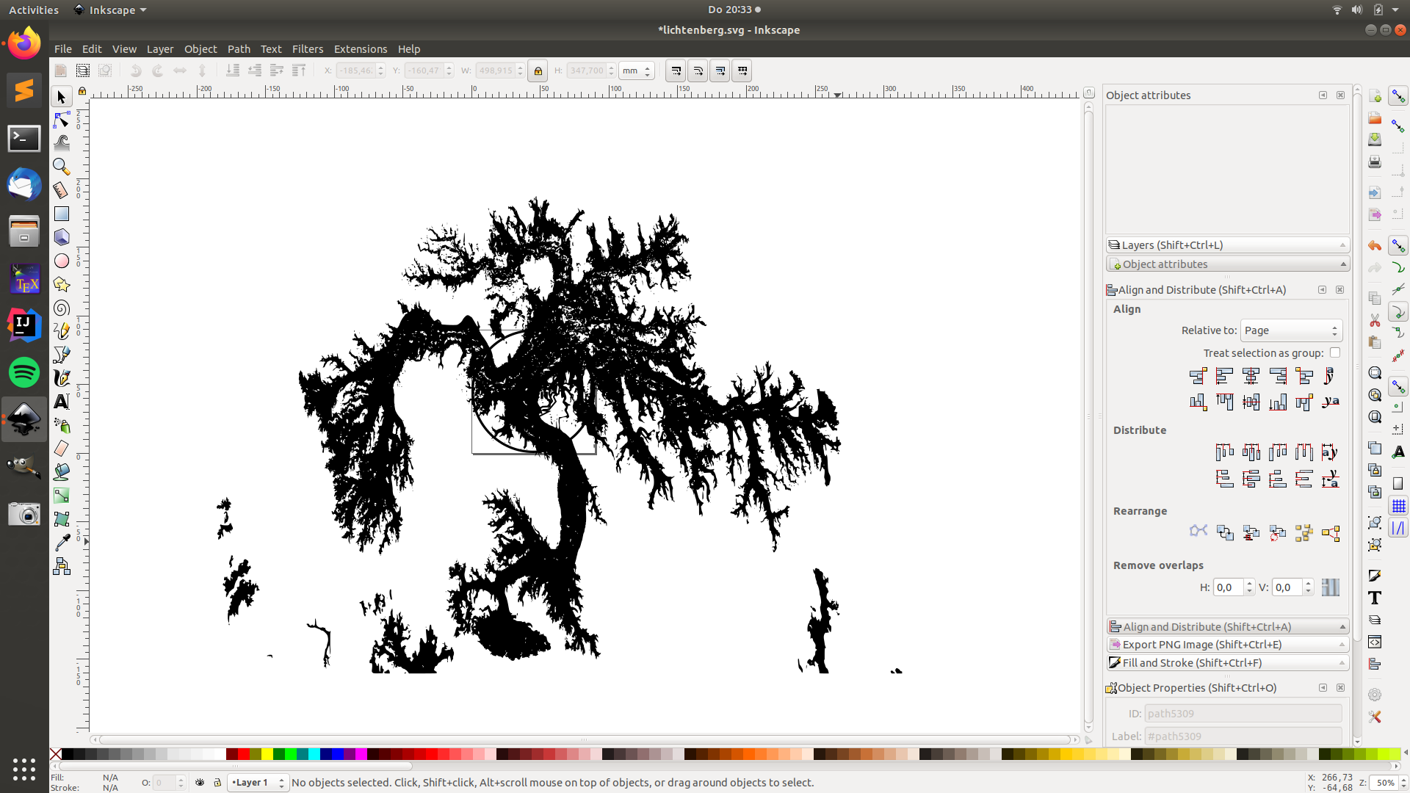Click make horizontal gaps equal button
Screen dimensions: 1410x793
click(1304, 452)
